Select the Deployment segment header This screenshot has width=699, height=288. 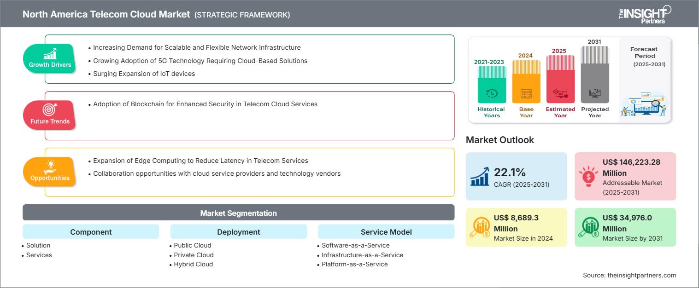pos(238,232)
